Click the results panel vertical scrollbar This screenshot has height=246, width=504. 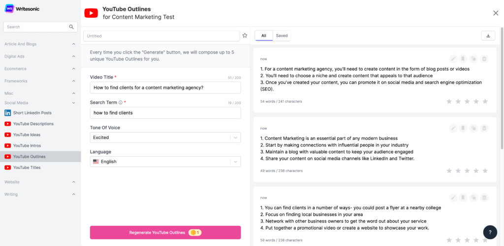(502, 88)
